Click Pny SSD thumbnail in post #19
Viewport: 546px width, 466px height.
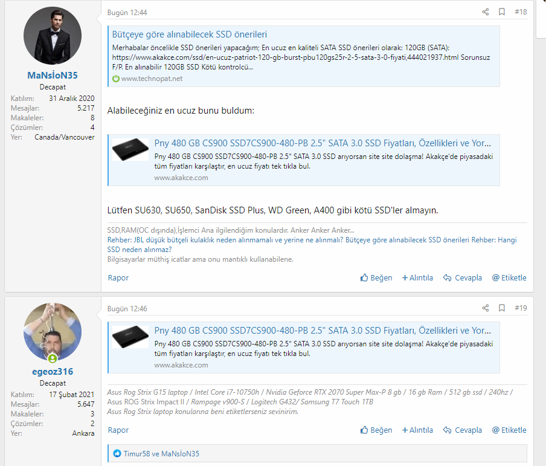pos(130,337)
